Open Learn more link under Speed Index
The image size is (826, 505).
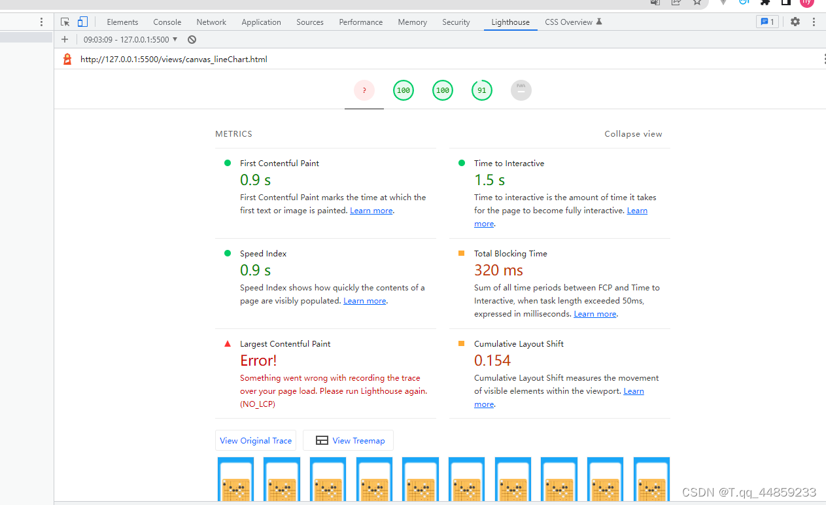pyautogui.click(x=365, y=301)
